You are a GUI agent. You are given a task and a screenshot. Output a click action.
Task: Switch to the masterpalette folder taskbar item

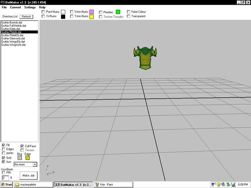(33, 184)
